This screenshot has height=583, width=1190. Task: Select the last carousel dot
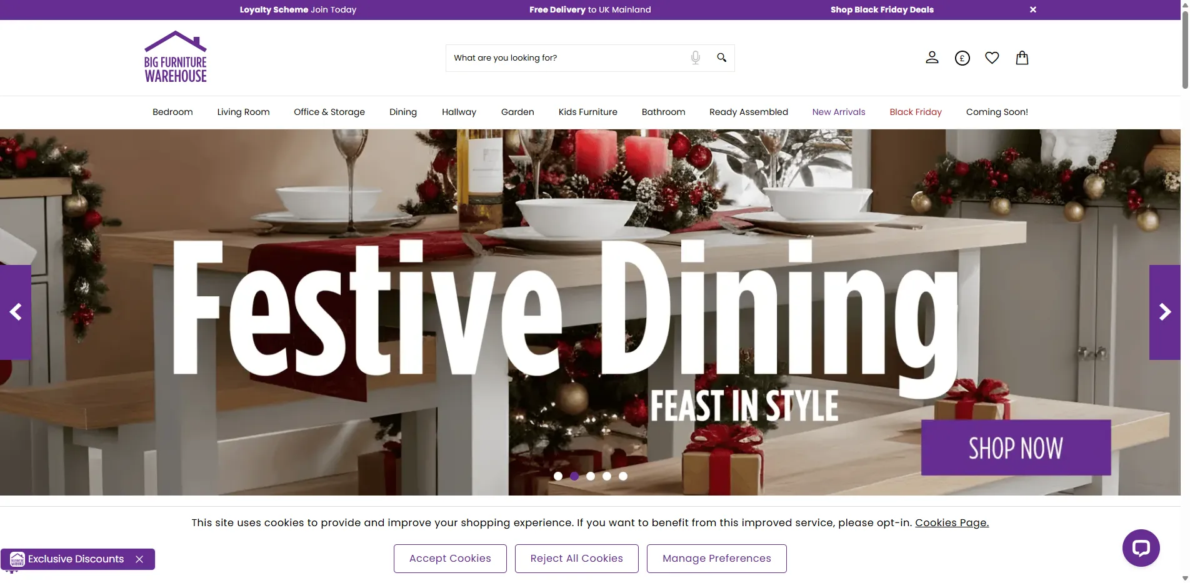(623, 476)
